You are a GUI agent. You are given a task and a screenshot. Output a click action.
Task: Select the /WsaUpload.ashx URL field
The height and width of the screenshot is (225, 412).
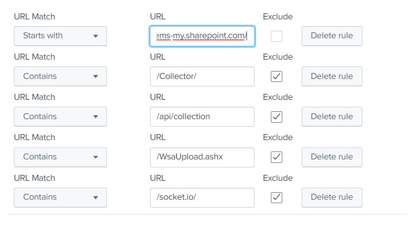(x=202, y=156)
